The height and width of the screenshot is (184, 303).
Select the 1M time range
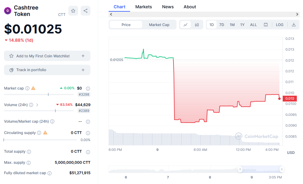coord(232,25)
